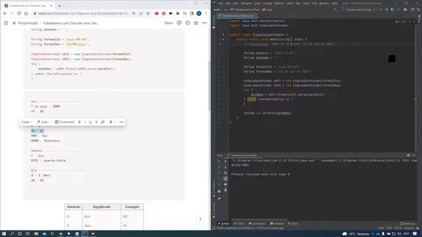Open Run panel settings gear
Image resolution: width=422 pixels, height=237 pixels.
click(408, 155)
